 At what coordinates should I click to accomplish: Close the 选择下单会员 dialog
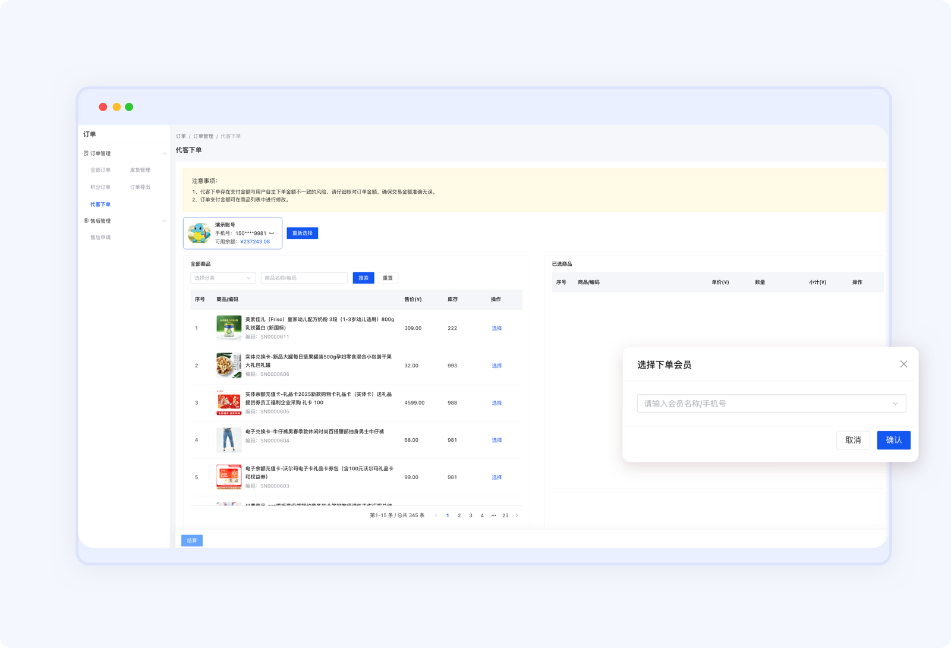(x=903, y=364)
